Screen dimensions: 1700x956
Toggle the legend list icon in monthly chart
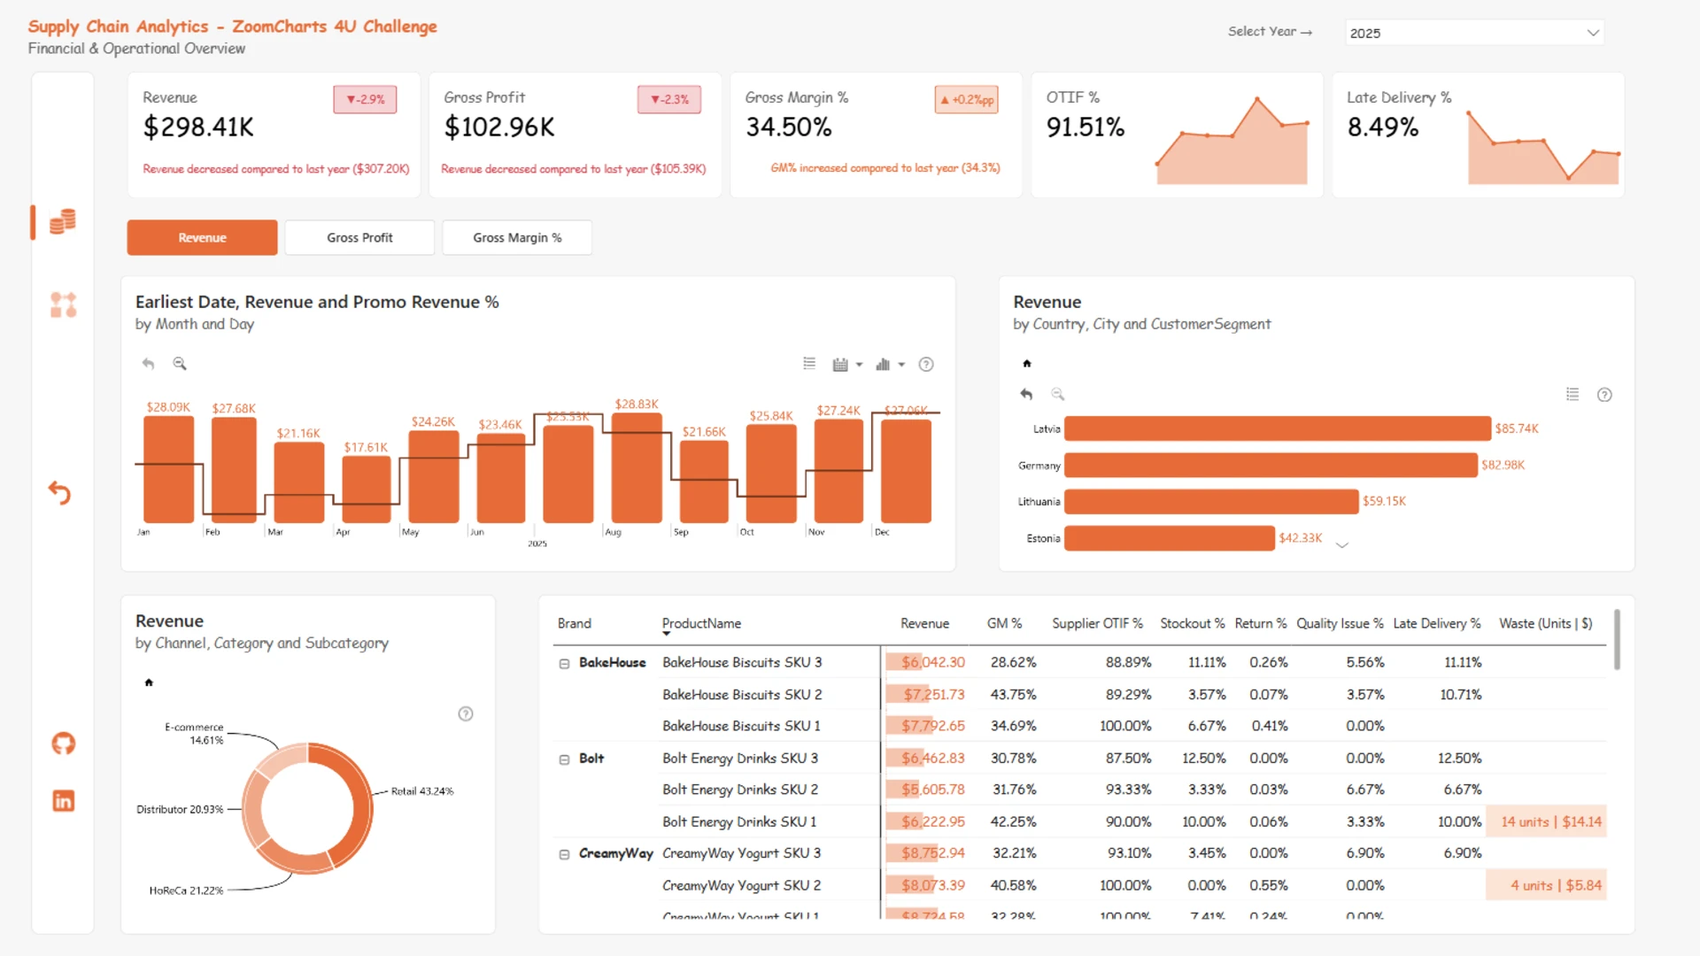click(x=809, y=364)
